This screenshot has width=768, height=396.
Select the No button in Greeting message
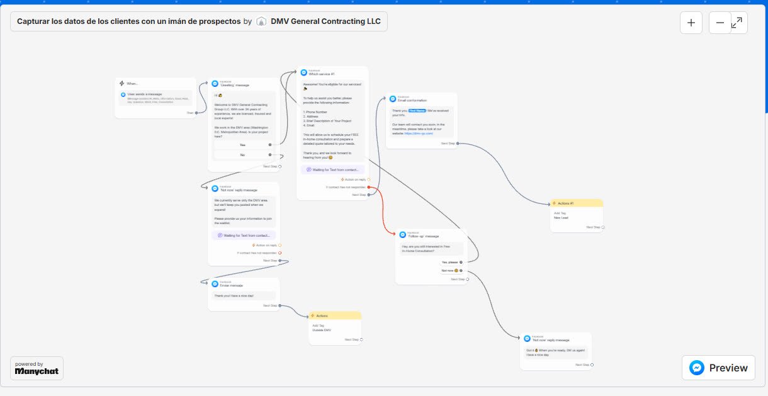(242, 155)
